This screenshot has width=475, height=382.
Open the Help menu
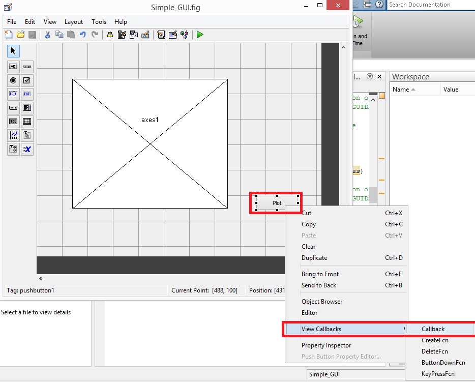click(121, 22)
